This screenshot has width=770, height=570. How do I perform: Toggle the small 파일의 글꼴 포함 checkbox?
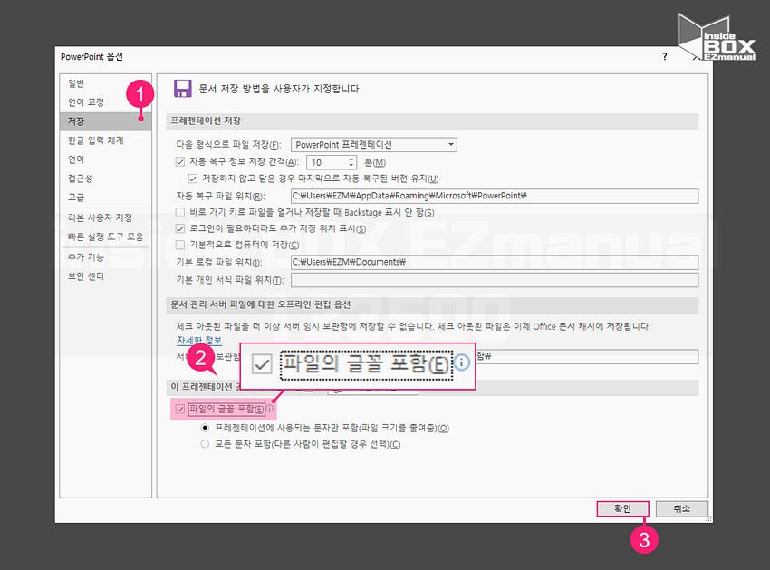180,409
